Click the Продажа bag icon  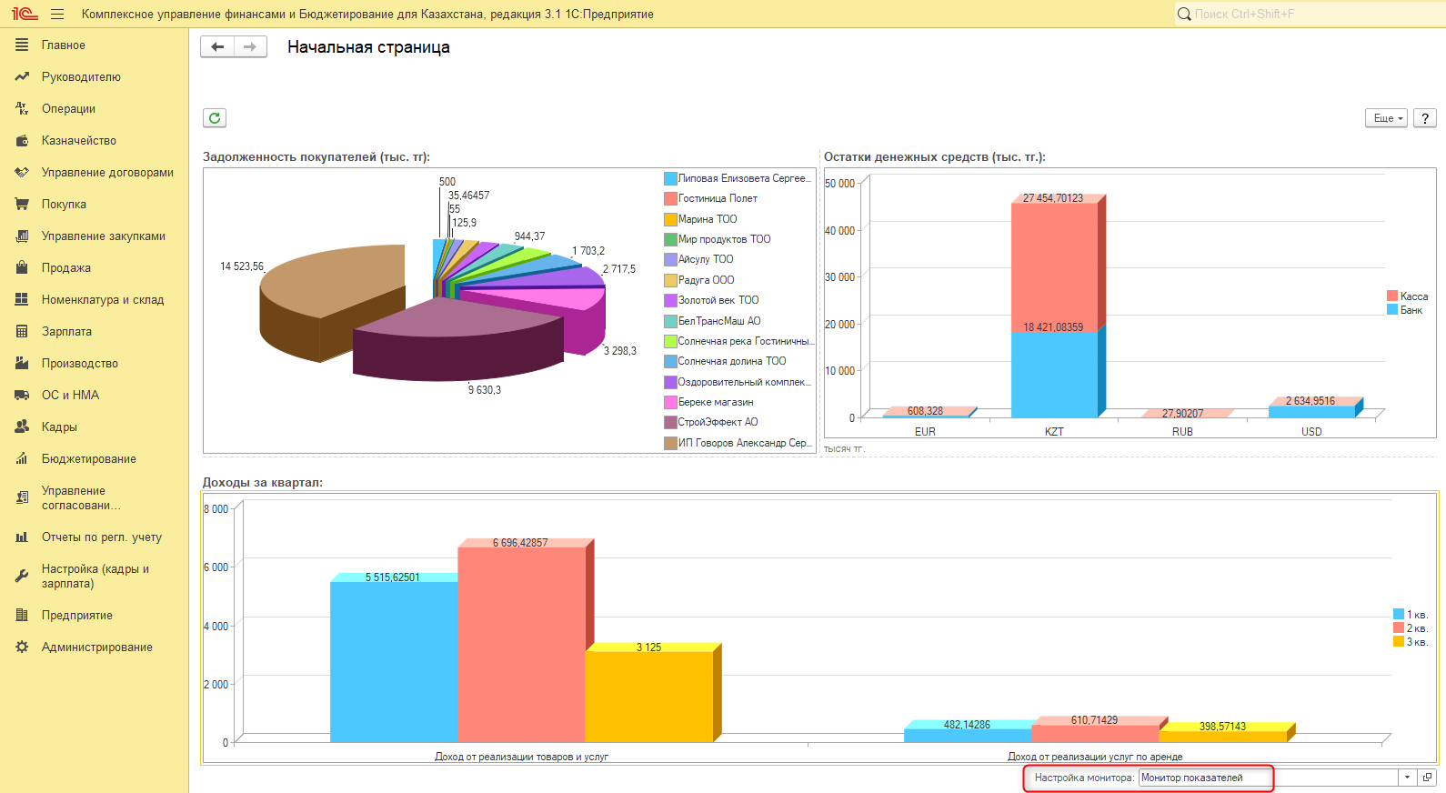pyautogui.click(x=22, y=267)
